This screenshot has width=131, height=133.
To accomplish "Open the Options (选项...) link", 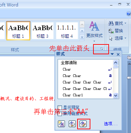I will [x=111, y=124].
